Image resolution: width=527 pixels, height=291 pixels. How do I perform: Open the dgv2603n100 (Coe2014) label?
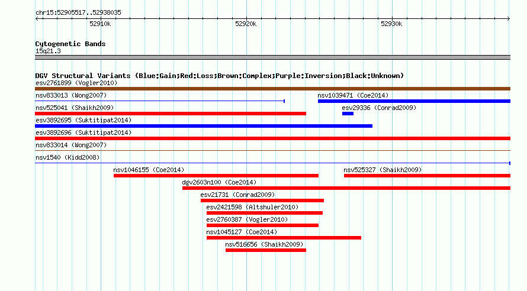(219, 182)
